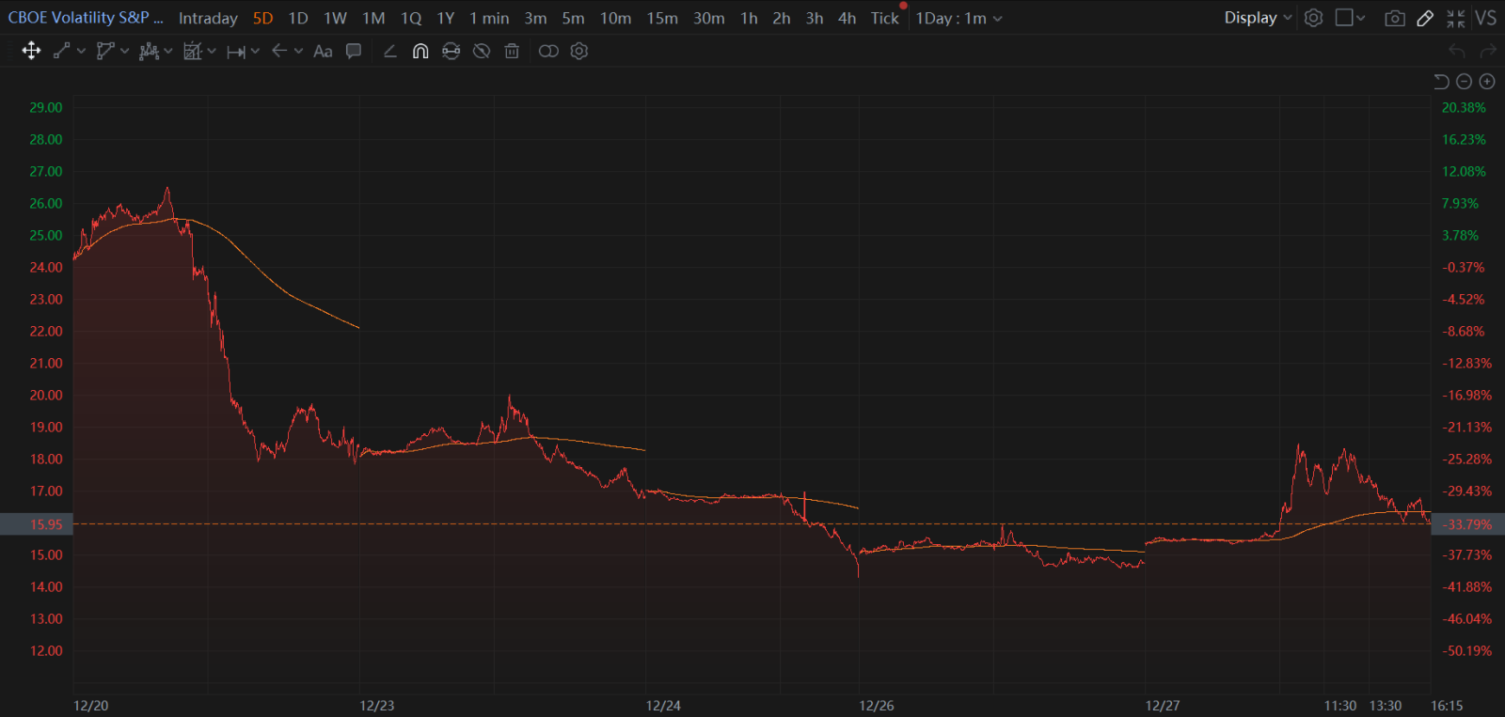
Task: Select the polygon shape drawing tool
Action: click(x=105, y=51)
